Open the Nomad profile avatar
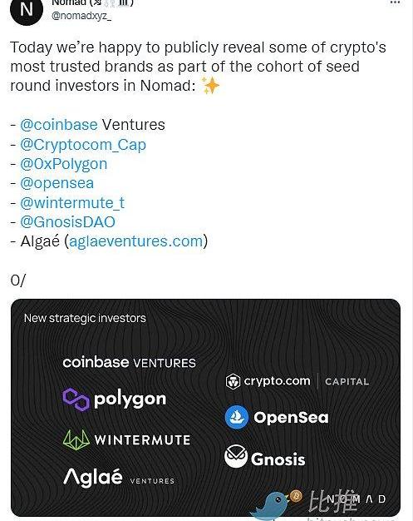 point(27,10)
